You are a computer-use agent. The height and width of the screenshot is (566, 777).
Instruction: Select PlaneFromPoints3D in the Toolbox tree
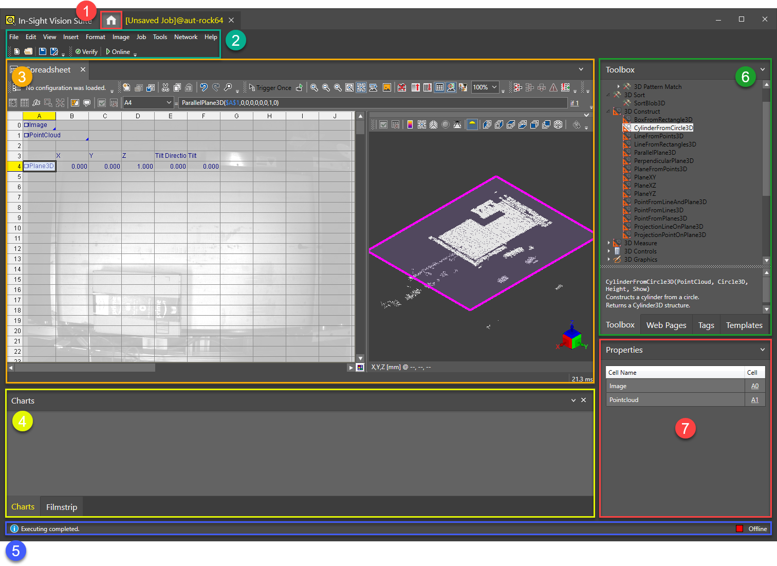(x=660, y=169)
